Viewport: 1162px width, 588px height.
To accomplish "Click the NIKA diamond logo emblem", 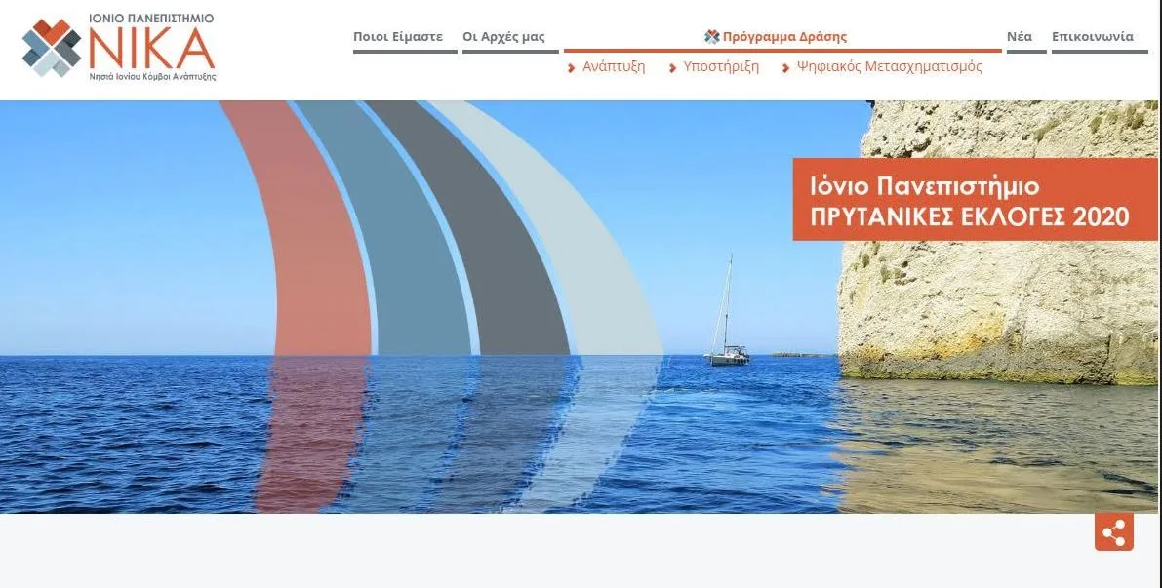I will point(52,48).
